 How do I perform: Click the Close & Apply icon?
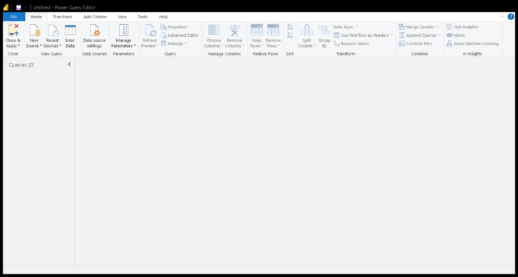click(x=14, y=30)
